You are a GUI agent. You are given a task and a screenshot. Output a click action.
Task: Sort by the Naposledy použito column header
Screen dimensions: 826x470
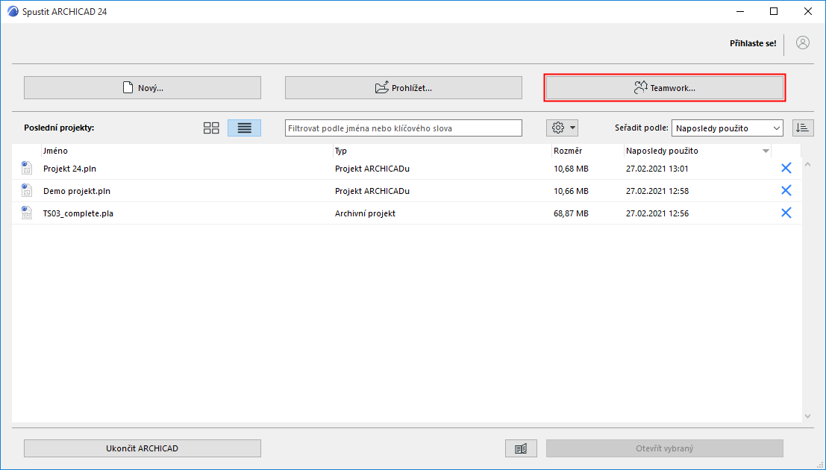pyautogui.click(x=662, y=151)
